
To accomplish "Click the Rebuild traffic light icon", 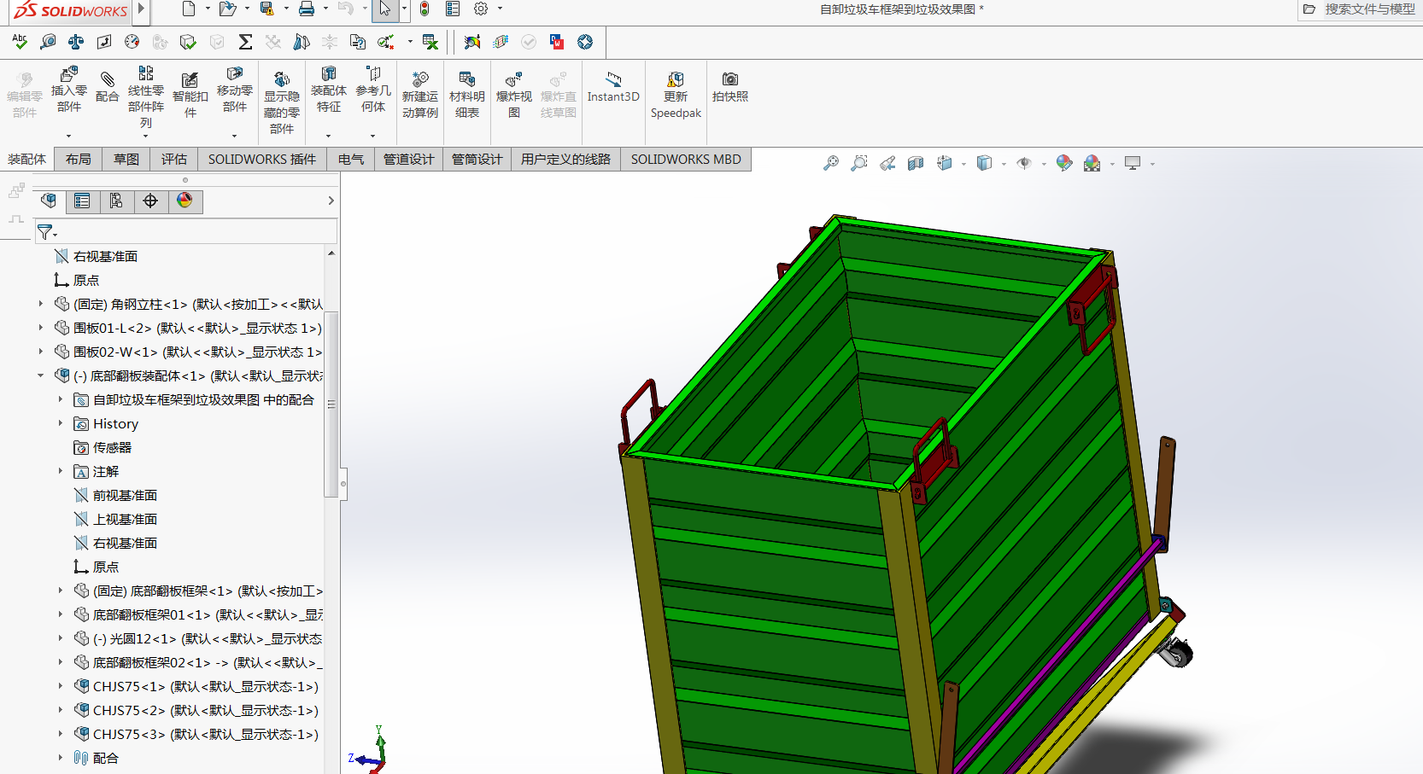I will [x=425, y=9].
